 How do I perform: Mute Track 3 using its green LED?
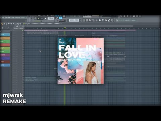click(23, 34)
